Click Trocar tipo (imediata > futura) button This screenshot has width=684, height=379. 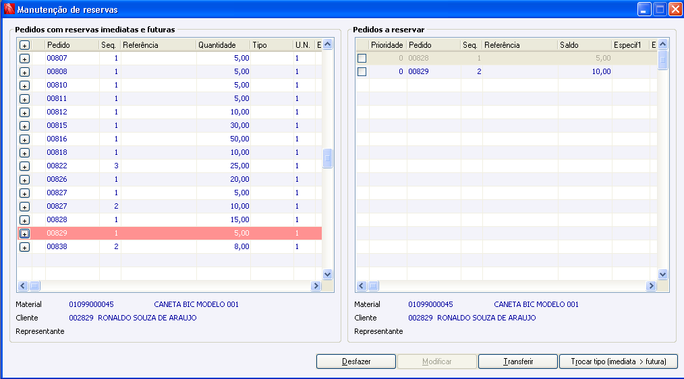tap(618, 361)
